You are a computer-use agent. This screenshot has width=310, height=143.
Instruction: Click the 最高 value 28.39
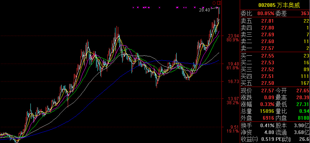coord(303,98)
